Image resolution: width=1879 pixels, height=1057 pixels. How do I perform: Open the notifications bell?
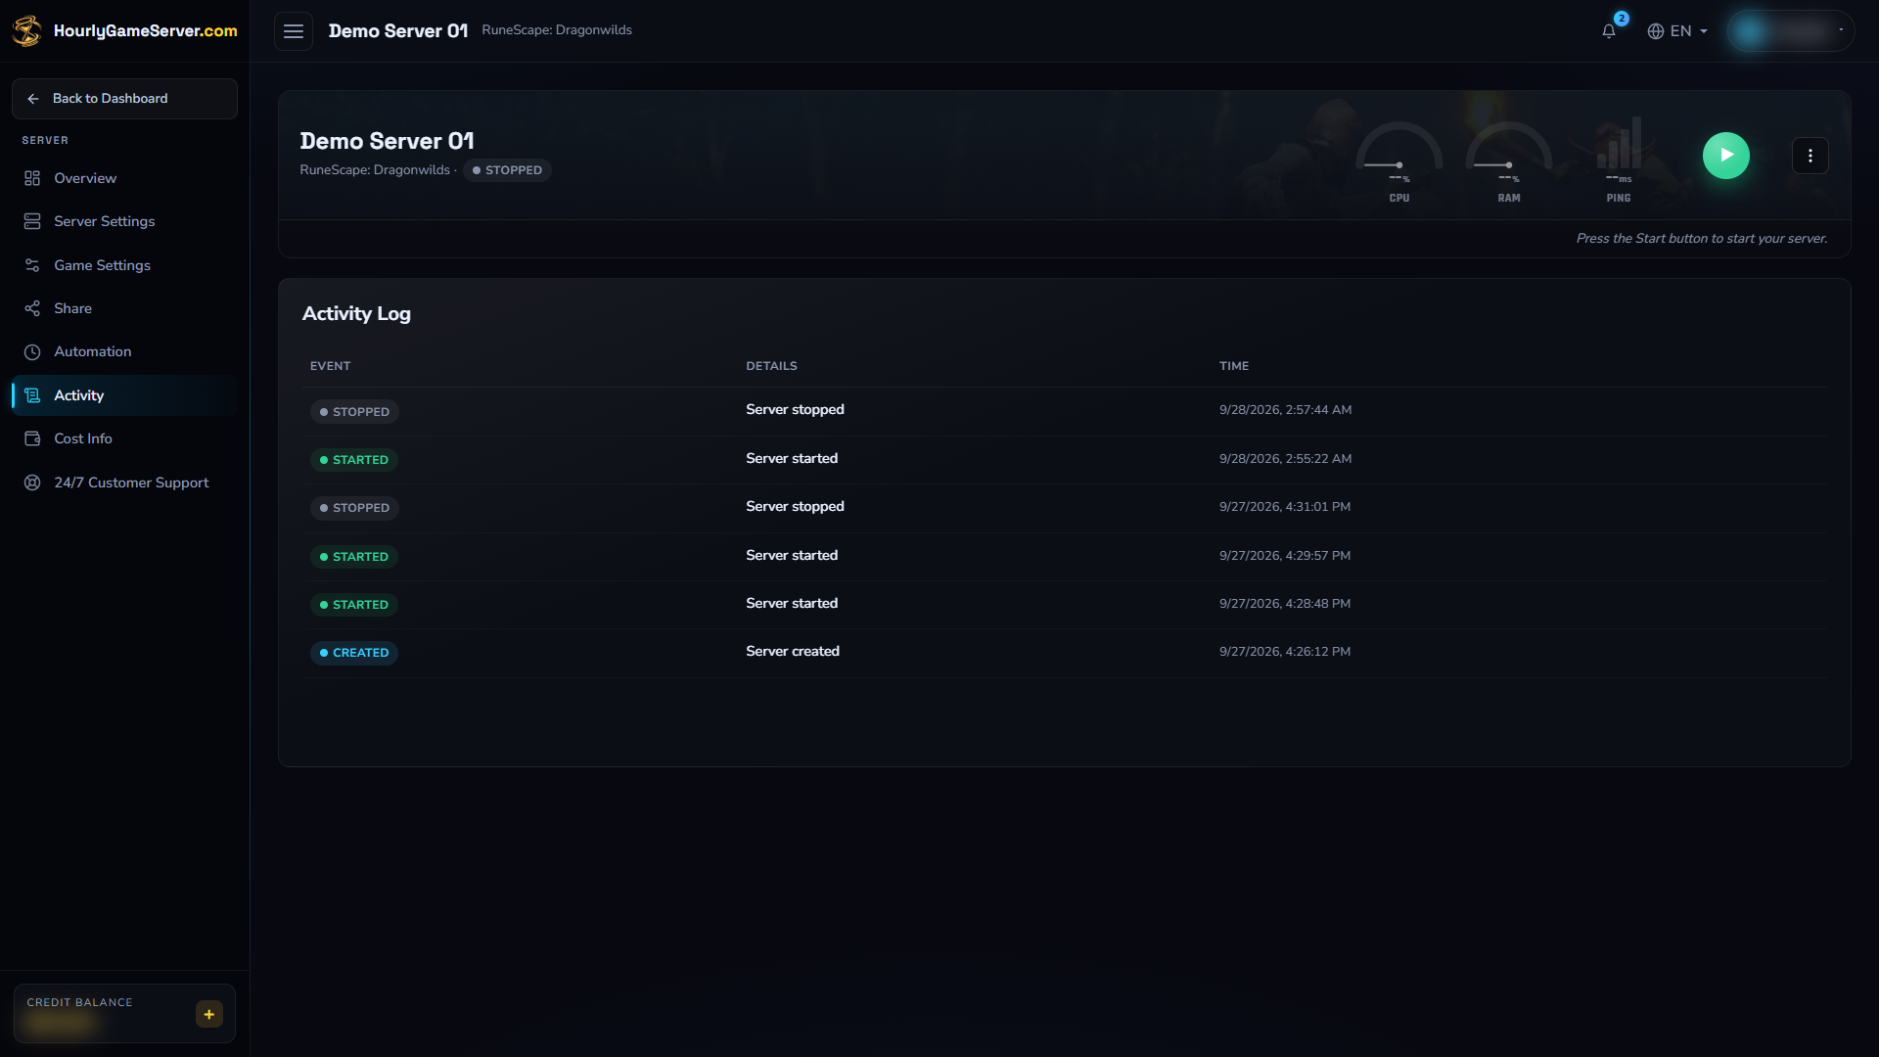point(1608,31)
